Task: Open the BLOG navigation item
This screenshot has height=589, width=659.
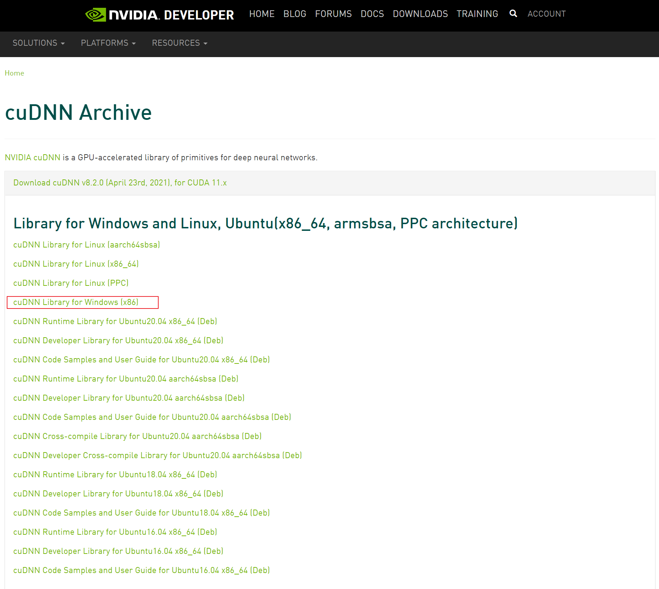Action: (295, 14)
